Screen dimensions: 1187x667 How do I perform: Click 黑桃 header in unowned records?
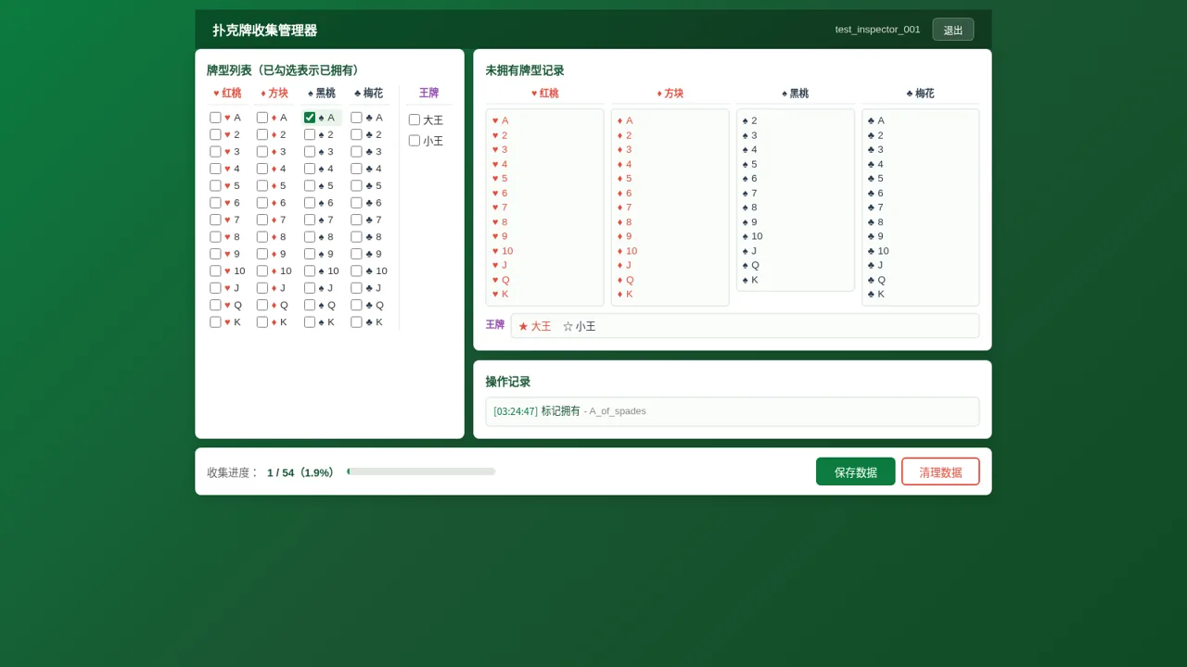[796, 94]
